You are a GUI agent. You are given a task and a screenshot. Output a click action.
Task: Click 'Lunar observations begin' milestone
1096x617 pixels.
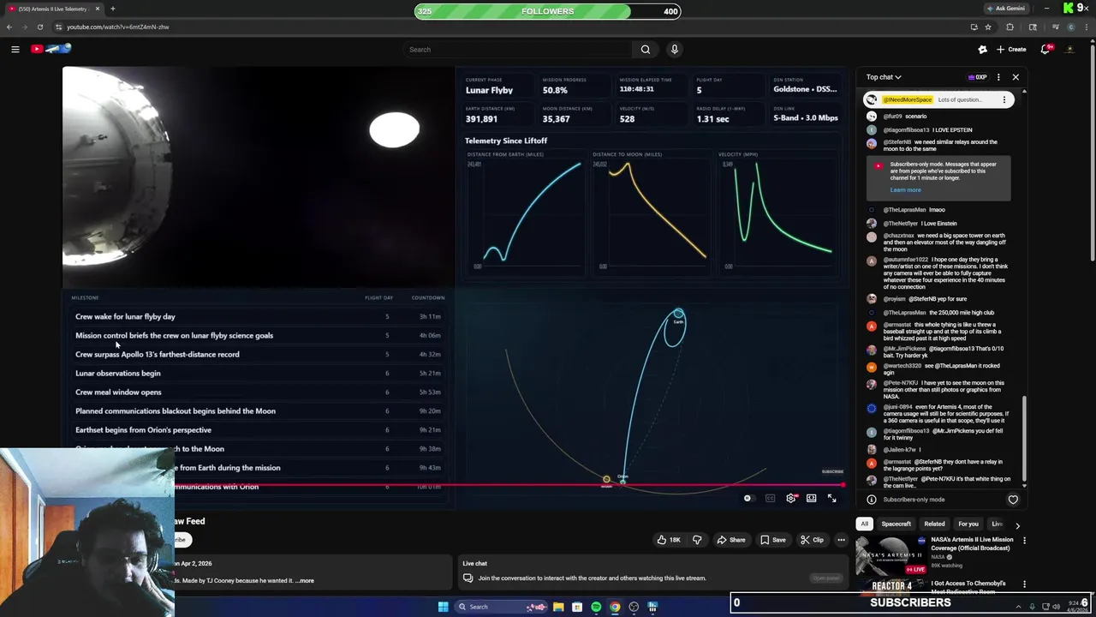coord(118,373)
